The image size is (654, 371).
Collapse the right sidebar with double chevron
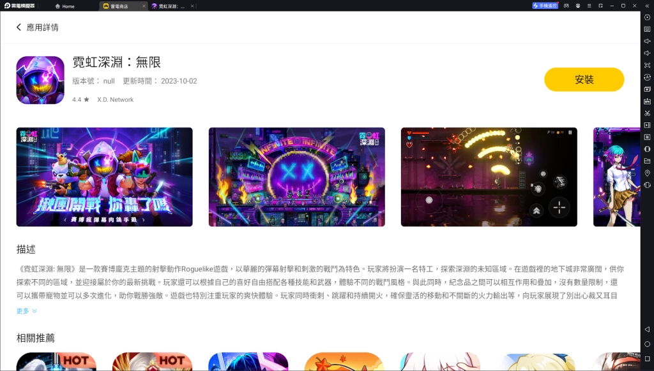pos(647,6)
